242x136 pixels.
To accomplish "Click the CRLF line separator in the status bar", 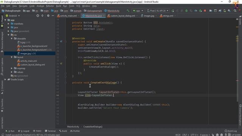I will [185, 135].
